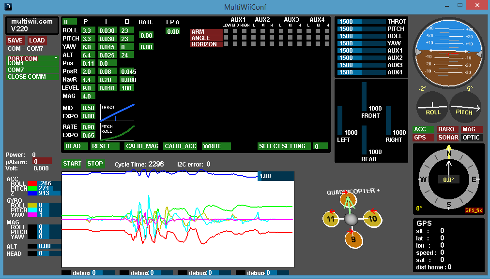Click the pAlarm value field
Image resolution: width=490 pixels, height=279 pixels.
pyautogui.click(x=42, y=161)
